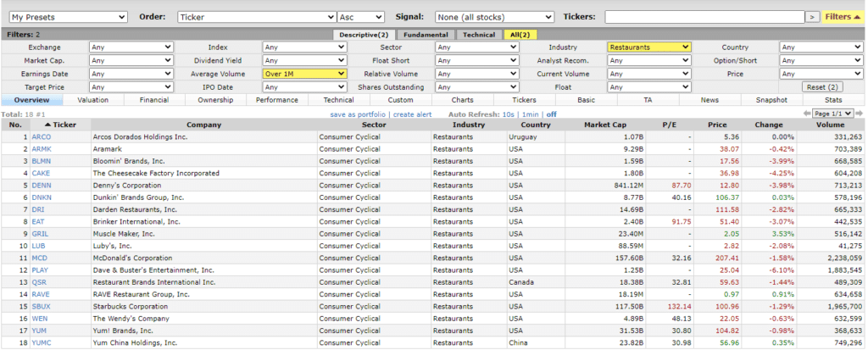Click the Reset (2) button

821,87
